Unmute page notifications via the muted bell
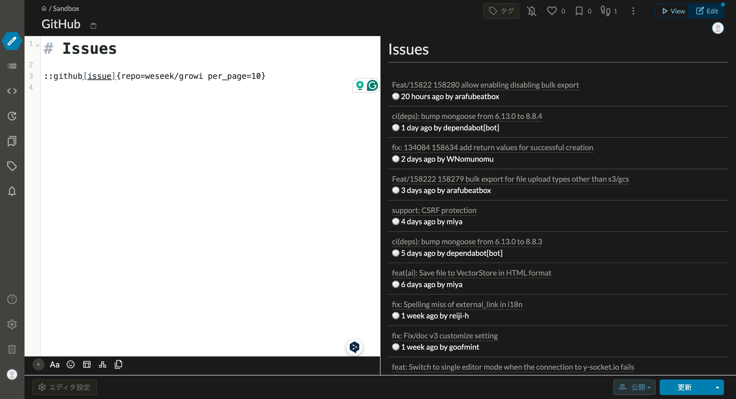The image size is (736, 399). 531,11
